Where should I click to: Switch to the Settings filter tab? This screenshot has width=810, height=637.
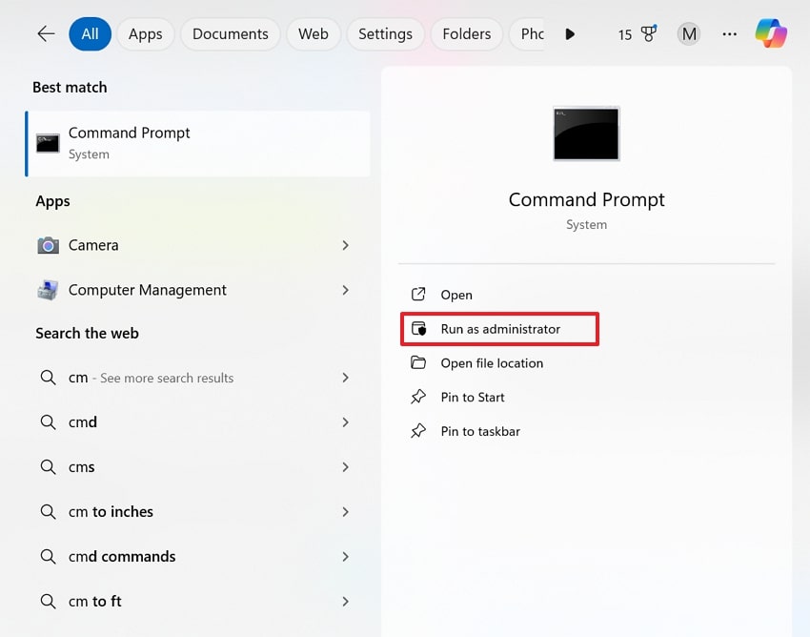(385, 34)
